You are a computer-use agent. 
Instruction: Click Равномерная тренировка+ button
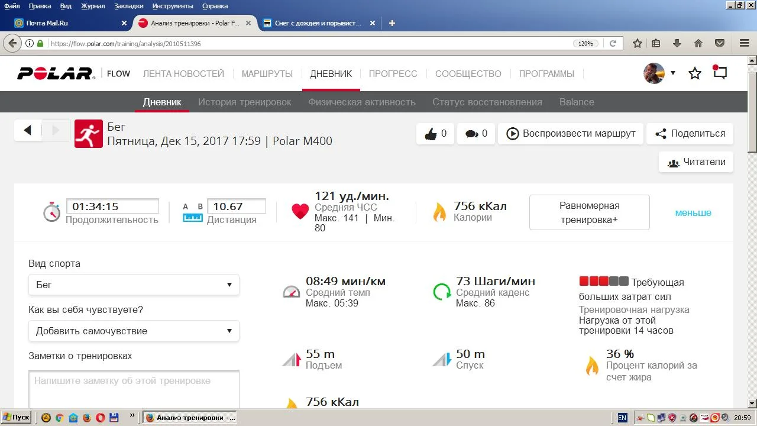click(589, 212)
